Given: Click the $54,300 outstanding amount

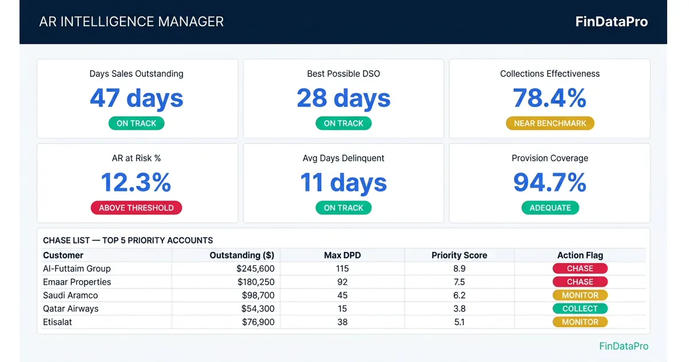Looking at the screenshot, I should (258, 309).
